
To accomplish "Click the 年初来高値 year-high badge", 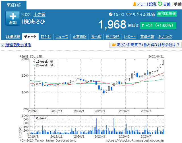I will (x=167, y=14).
